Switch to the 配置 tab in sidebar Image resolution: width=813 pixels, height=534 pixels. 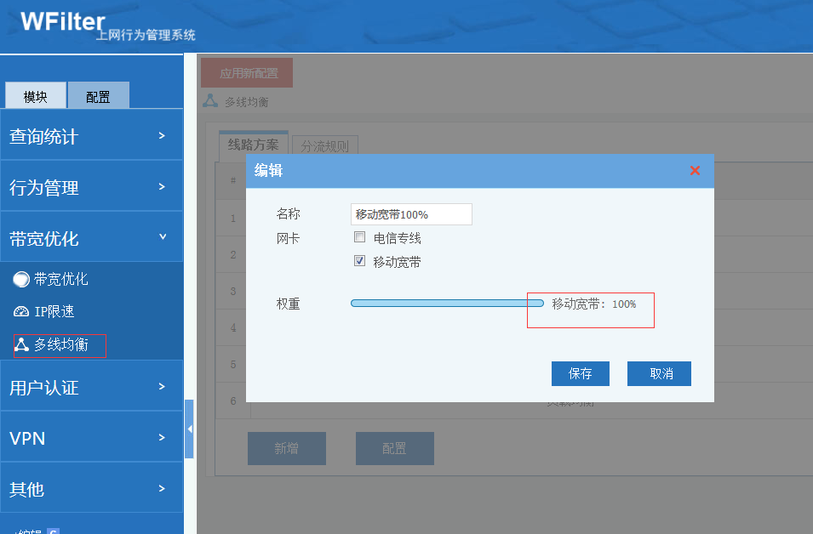(x=98, y=96)
